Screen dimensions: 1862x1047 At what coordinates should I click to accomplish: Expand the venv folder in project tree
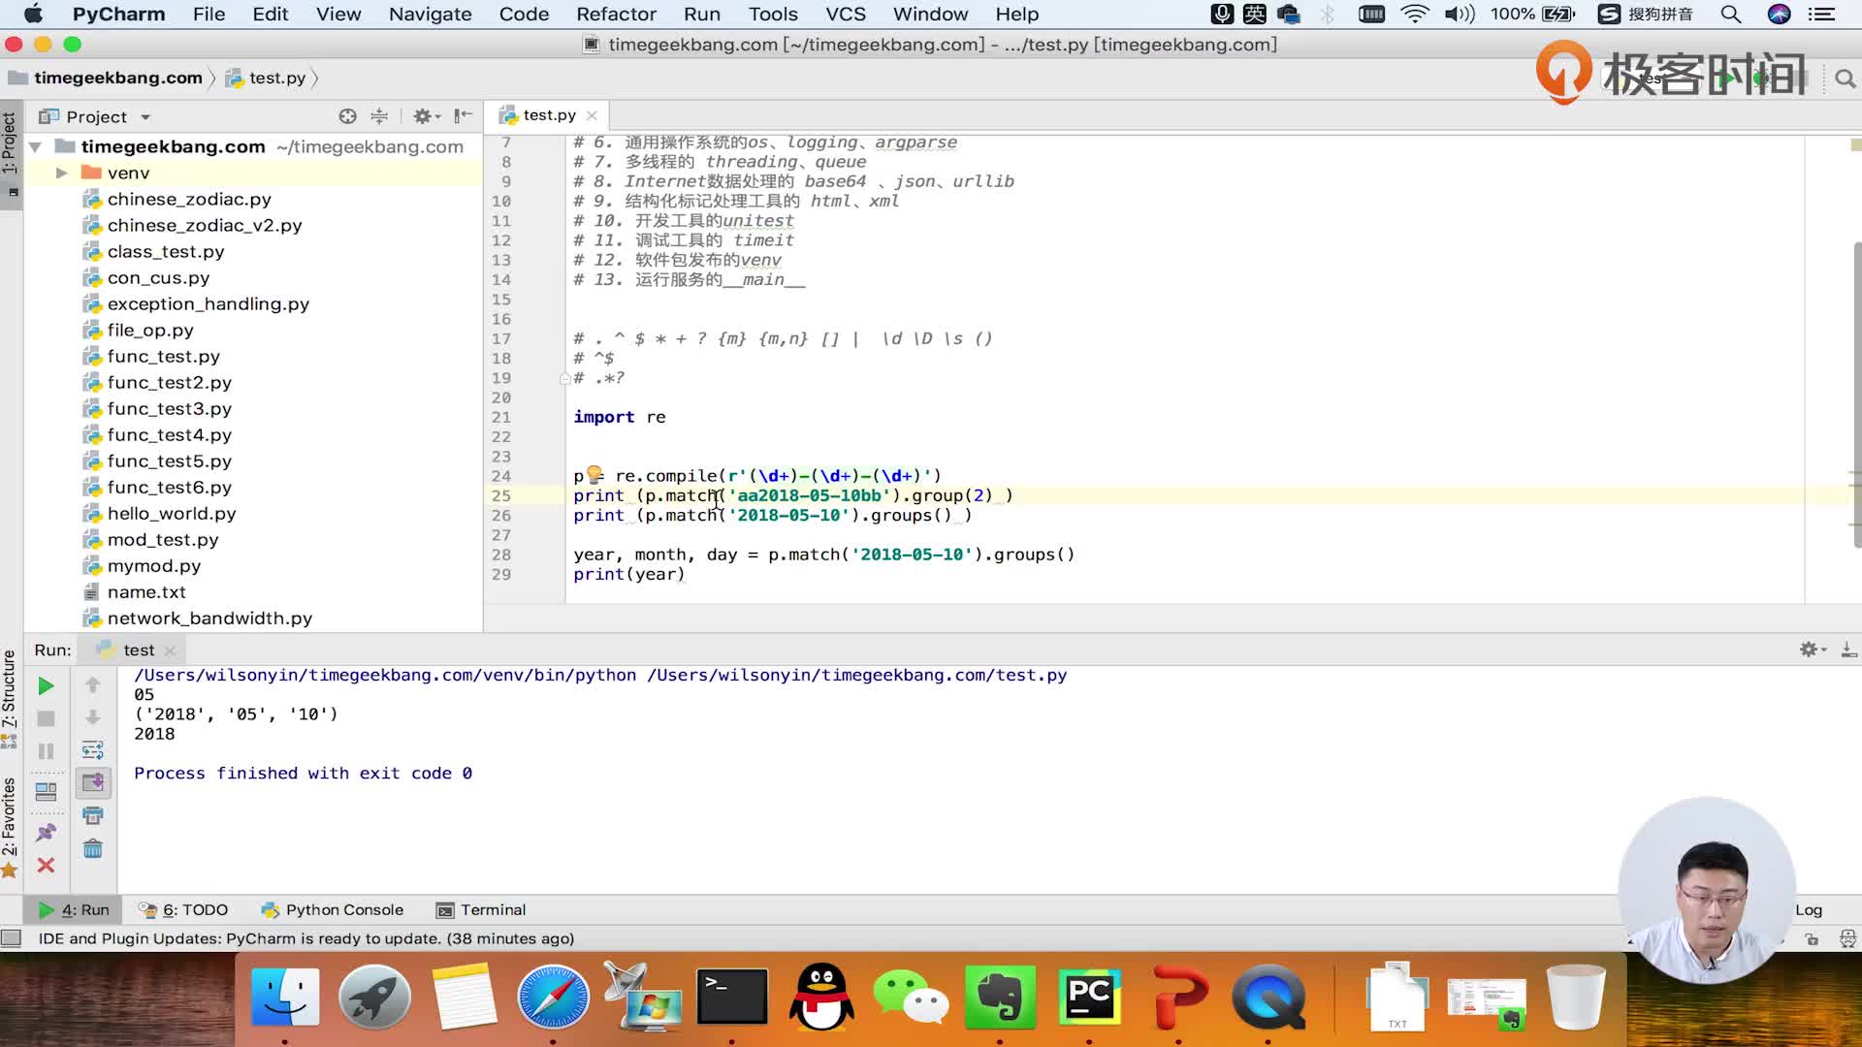61,173
